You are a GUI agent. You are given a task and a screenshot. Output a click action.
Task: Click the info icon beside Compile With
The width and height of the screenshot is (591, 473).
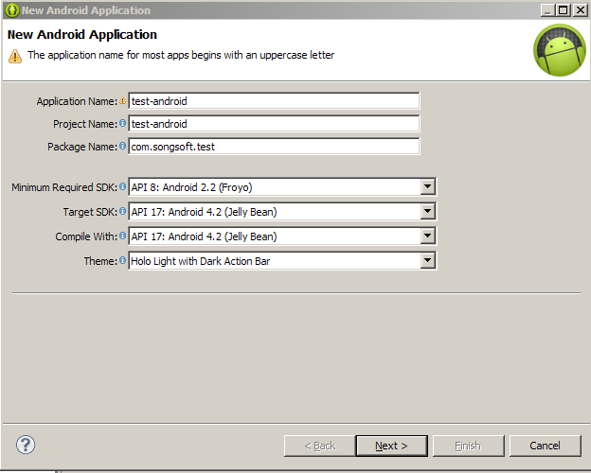(x=122, y=236)
